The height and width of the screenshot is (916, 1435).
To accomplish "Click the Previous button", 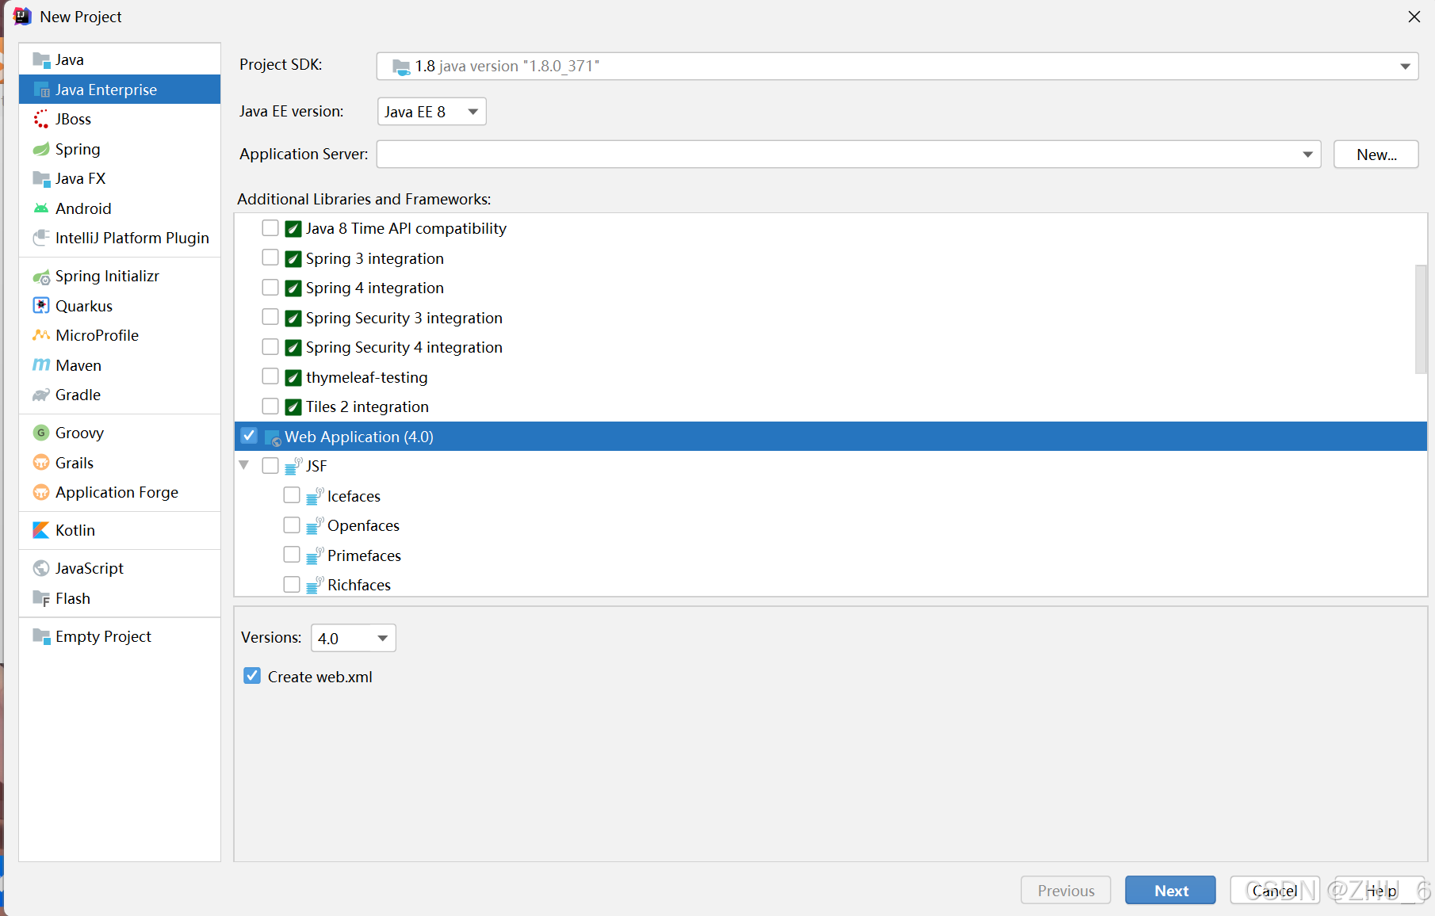I will click(x=1066, y=891).
